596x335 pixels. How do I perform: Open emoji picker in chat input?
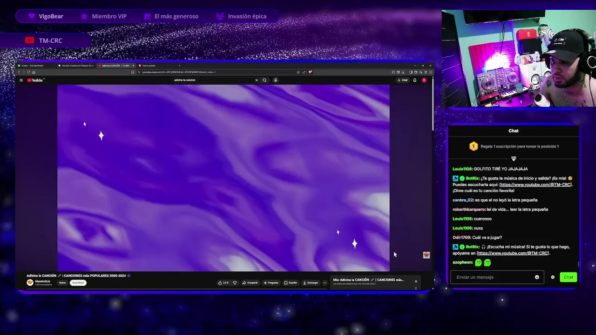point(537,277)
